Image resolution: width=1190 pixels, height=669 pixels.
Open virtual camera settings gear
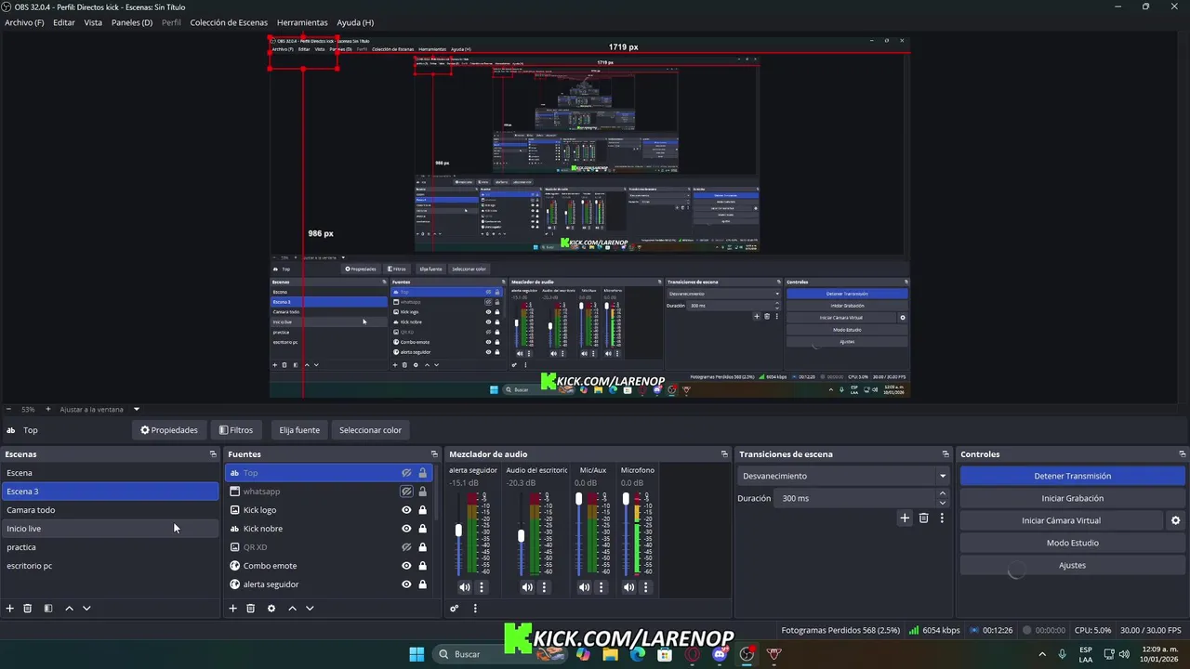click(1175, 520)
